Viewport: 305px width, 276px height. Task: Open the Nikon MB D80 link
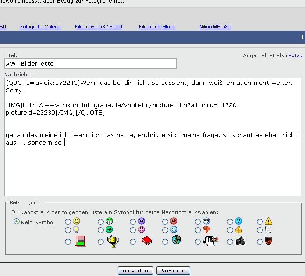[x=215, y=27]
